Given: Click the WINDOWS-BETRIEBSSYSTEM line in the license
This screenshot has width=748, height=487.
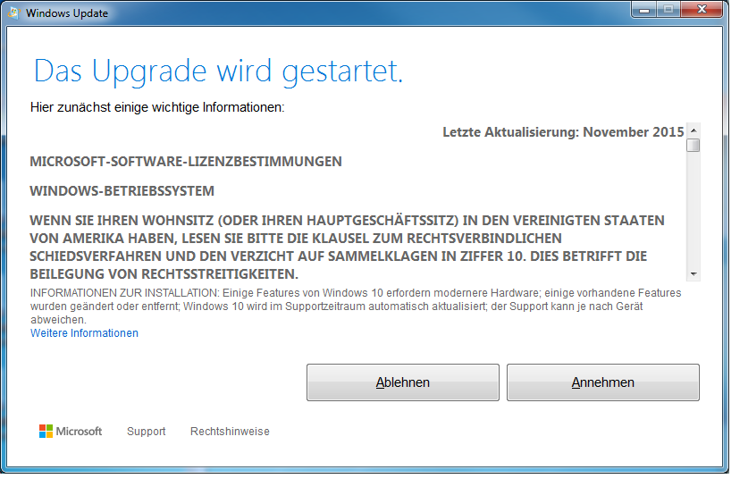Looking at the screenshot, I should (122, 191).
